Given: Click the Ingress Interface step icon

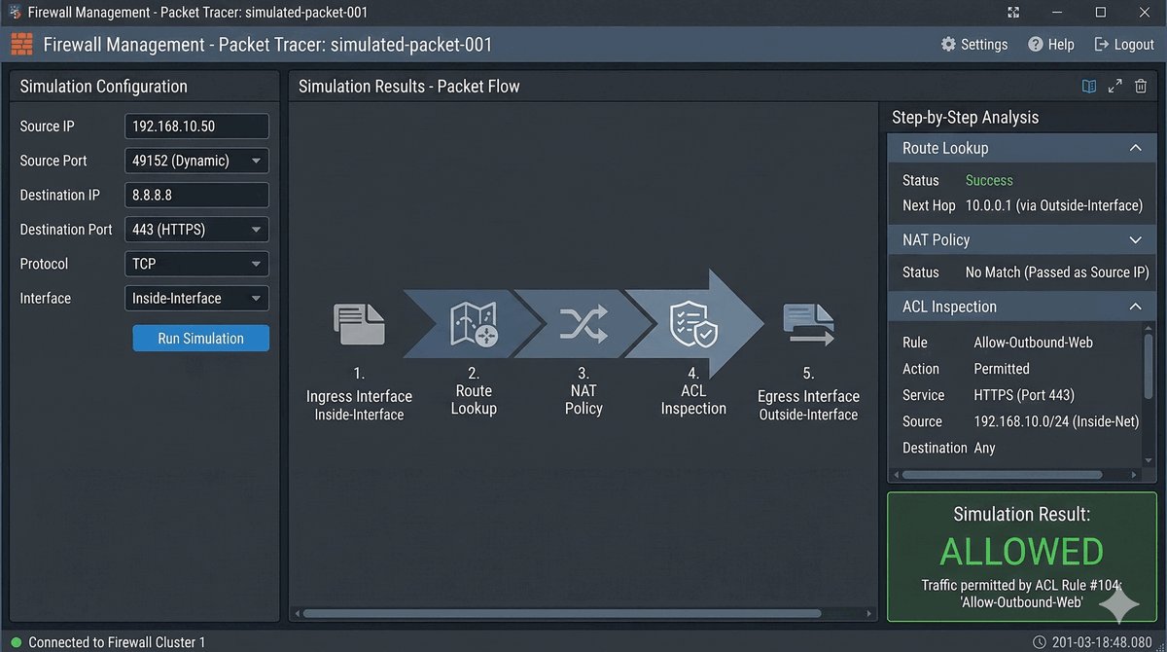Looking at the screenshot, I should pyautogui.click(x=359, y=325).
